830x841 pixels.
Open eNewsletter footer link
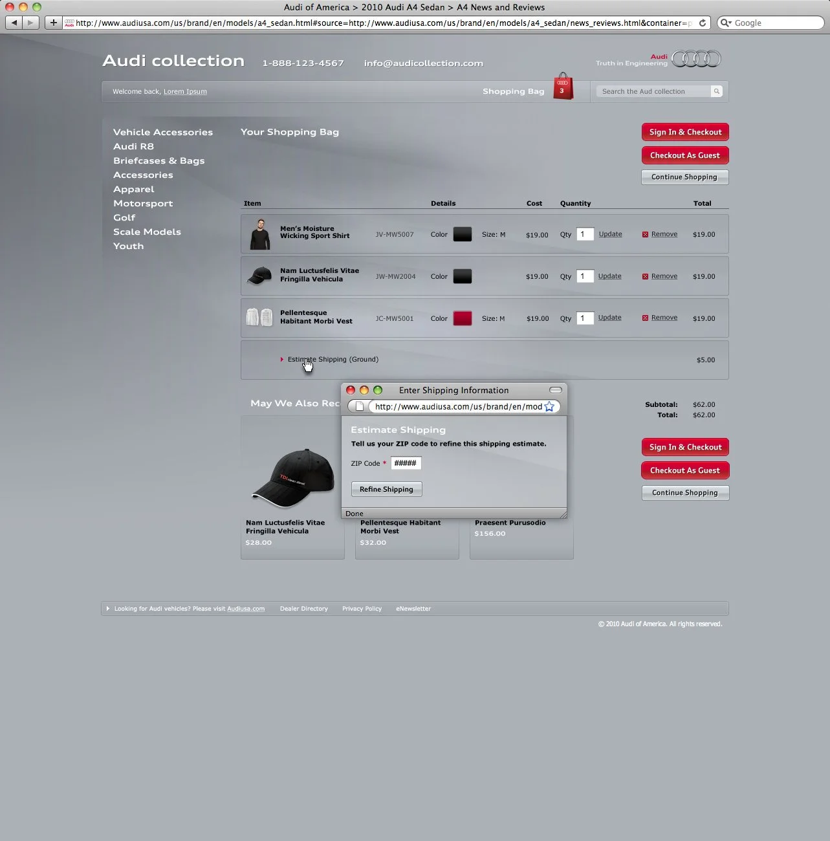413,609
